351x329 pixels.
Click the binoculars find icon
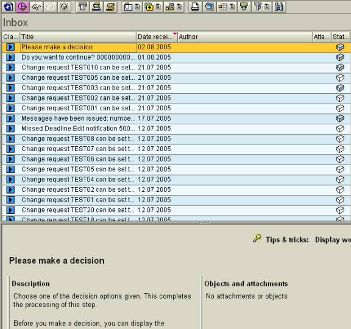279,7
